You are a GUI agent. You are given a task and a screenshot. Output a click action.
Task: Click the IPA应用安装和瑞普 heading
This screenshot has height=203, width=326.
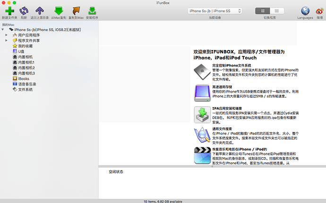click(227, 109)
